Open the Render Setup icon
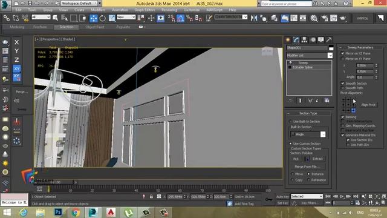The image size is (387, 218). (x=325, y=18)
